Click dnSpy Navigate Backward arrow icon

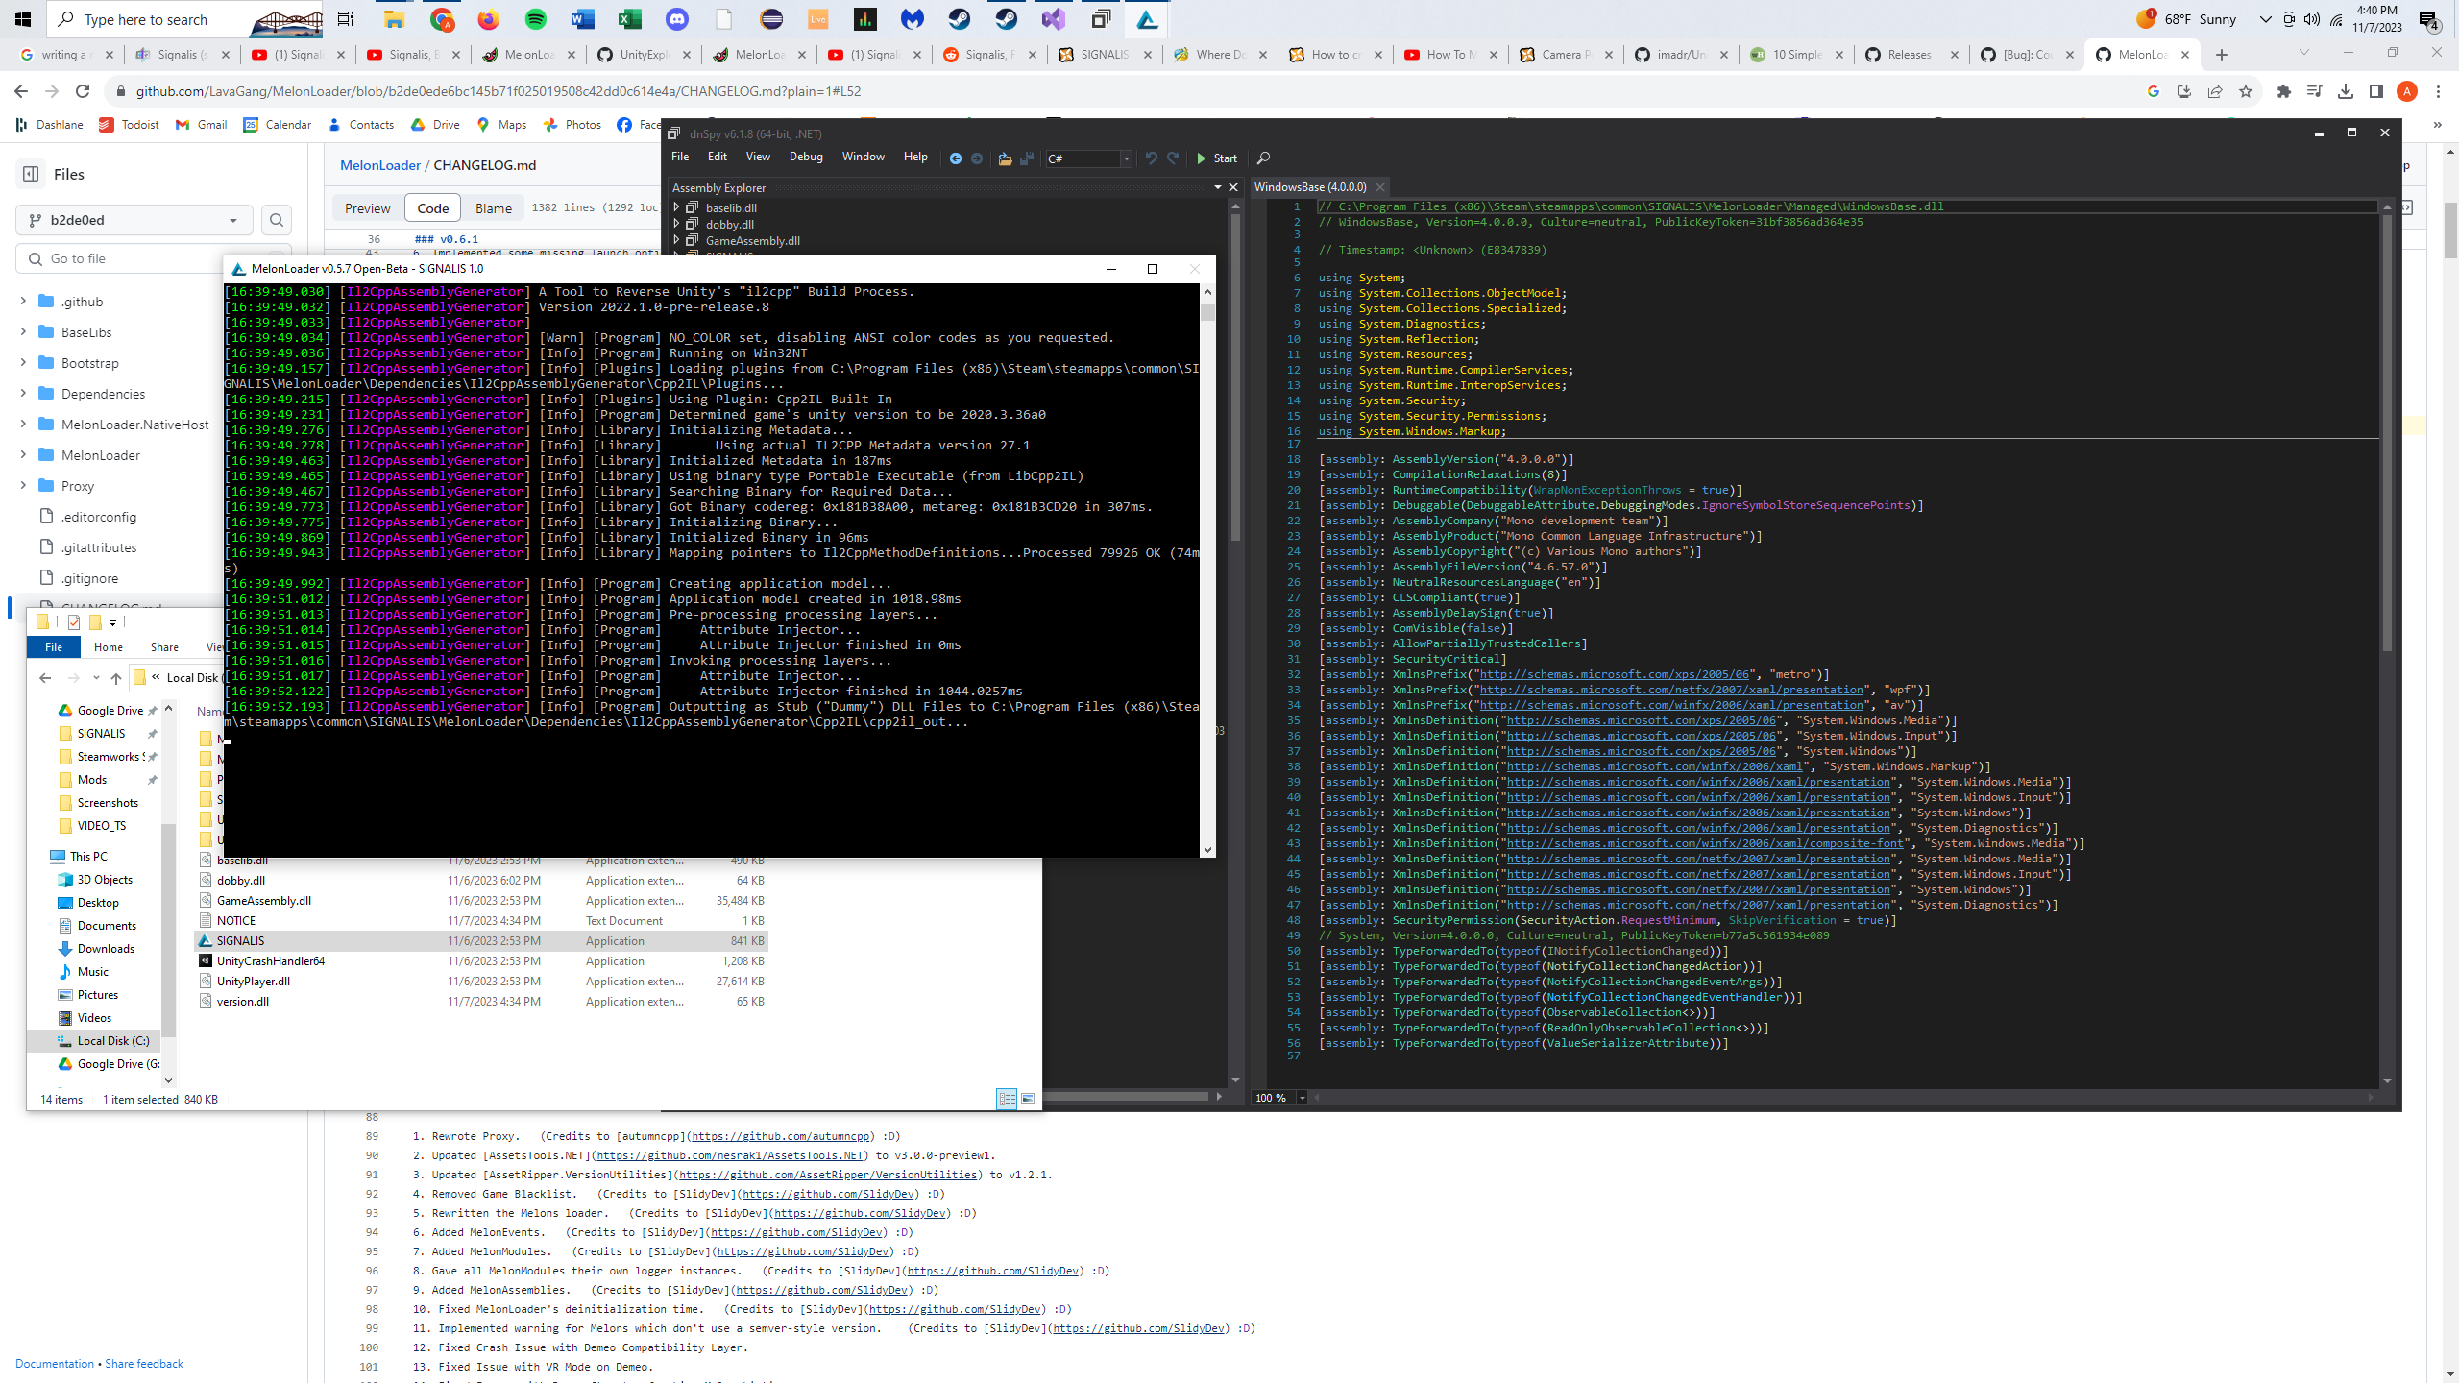coord(955,158)
